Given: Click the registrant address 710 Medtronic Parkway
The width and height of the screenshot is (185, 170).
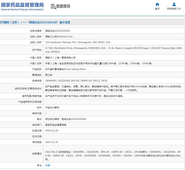Looking at the screenshot, I should [78, 42].
